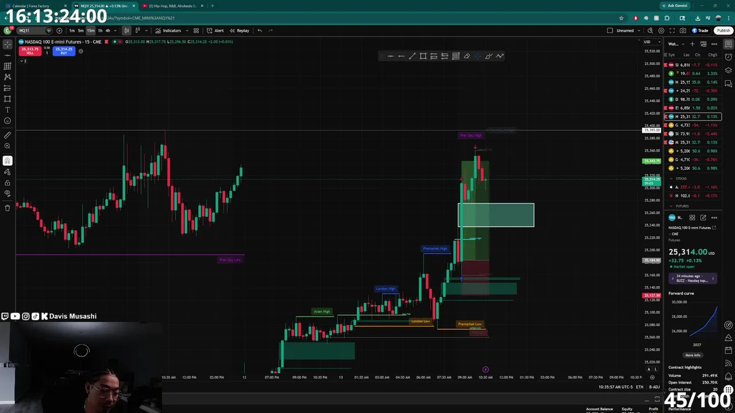Open the emoji and icons tool
735x413 pixels.
7,120
